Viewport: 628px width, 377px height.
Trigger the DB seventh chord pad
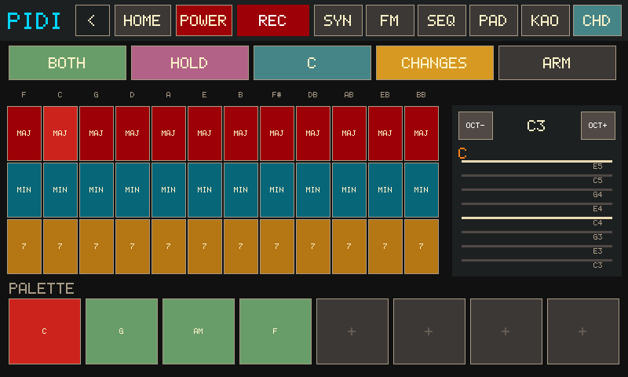tap(312, 247)
